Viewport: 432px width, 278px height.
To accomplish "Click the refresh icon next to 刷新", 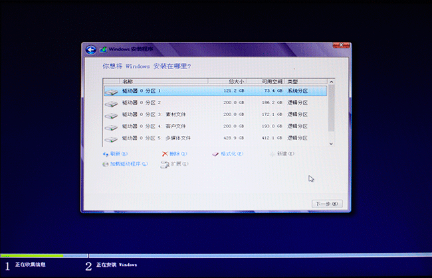I will pos(106,154).
